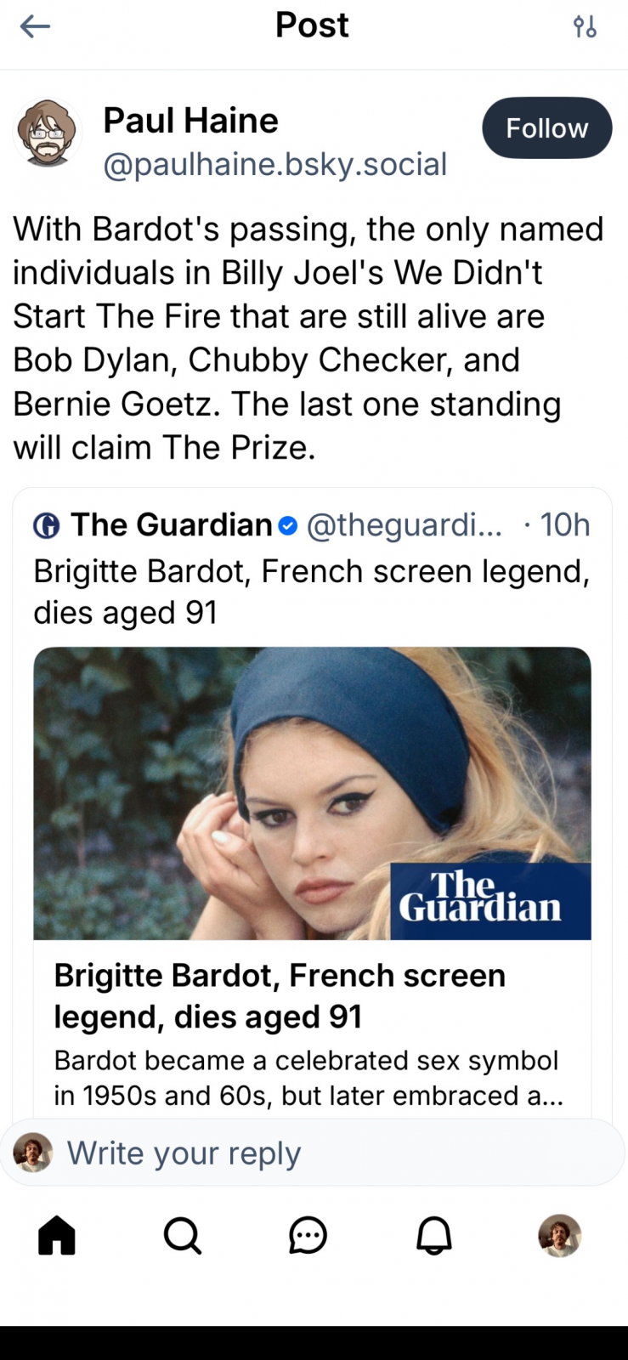Open Notifications bell tab
The image size is (628, 1360).
pyautogui.click(x=433, y=1235)
